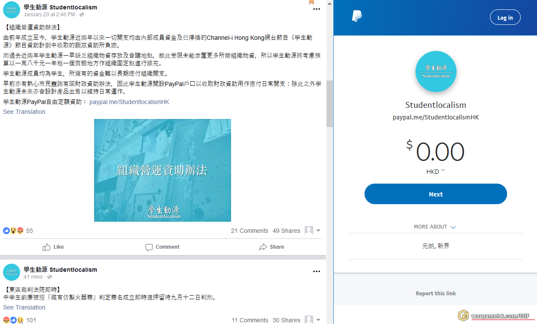537x324 pixels.
Task: Click the reaction emojis showing 101
Action: 13,320
